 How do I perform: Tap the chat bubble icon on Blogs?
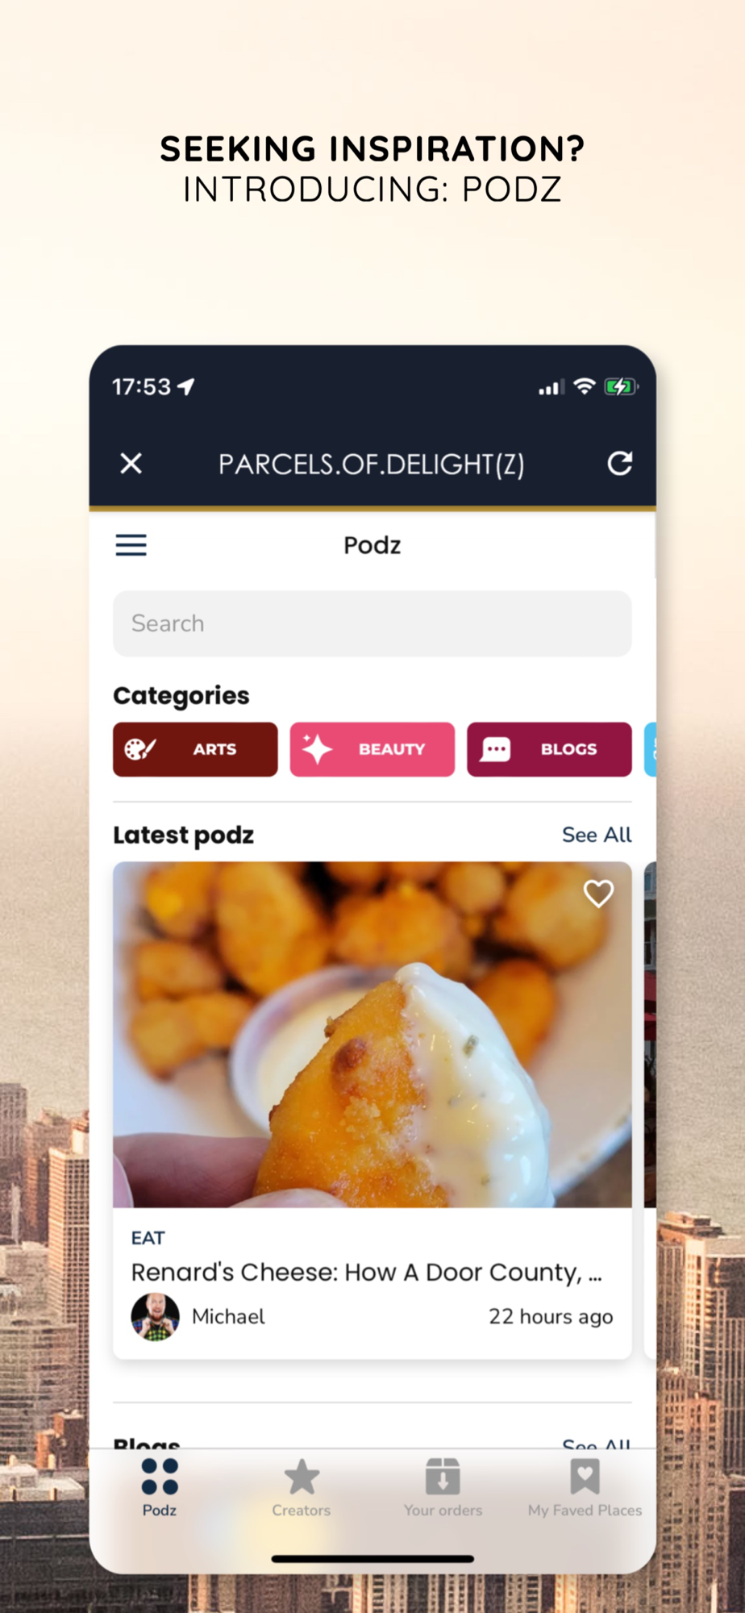point(495,749)
